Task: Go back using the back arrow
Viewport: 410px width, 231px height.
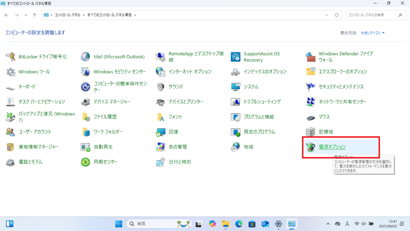Action: pos(6,15)
